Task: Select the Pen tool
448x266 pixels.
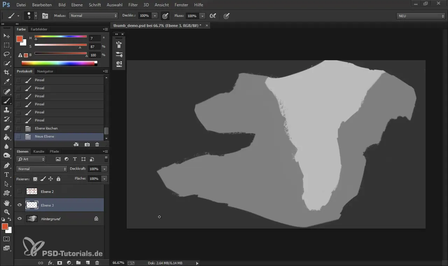Action: [x=7, y=165]
